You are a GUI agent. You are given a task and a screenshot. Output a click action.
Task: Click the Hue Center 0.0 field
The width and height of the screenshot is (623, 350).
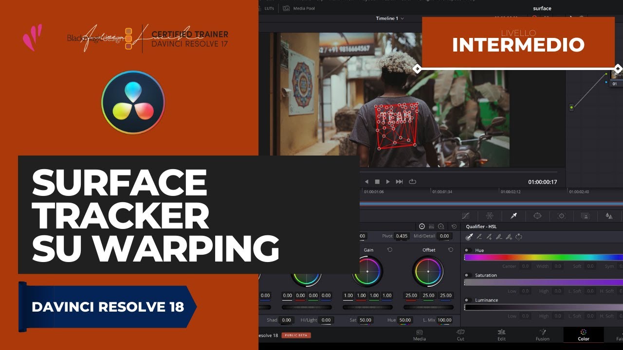coord(525,266)
